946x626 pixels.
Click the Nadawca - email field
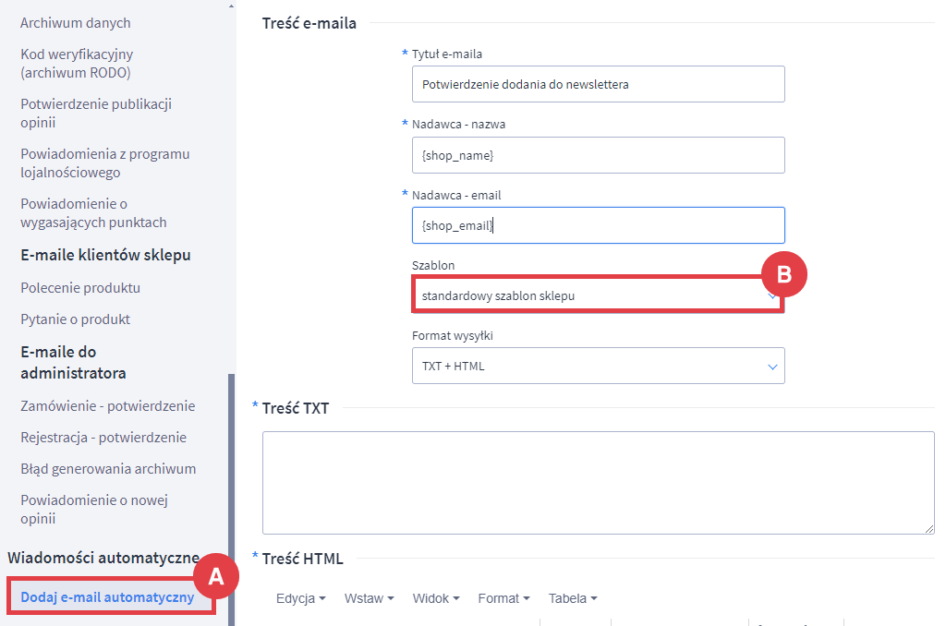coord(597,225)
